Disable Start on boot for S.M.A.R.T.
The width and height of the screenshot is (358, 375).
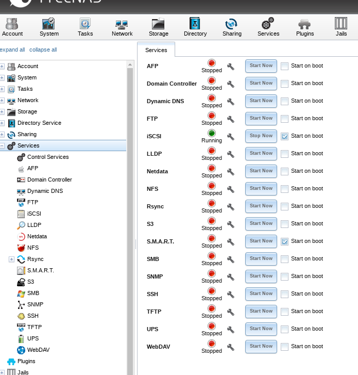click(284, 241)
